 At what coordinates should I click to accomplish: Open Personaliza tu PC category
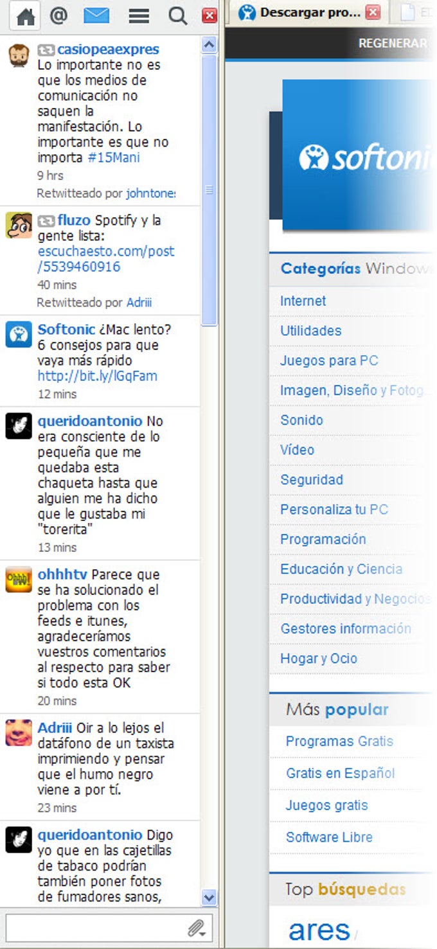(334, 510)
